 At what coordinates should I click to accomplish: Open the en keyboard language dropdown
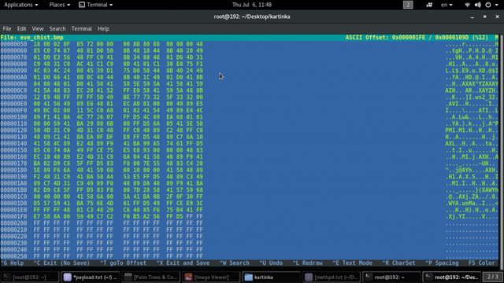447,5
